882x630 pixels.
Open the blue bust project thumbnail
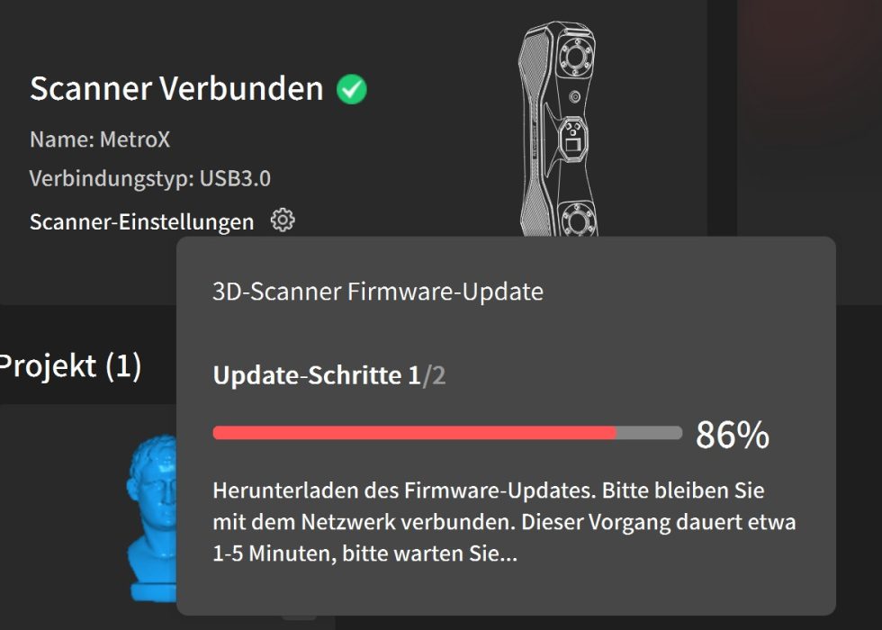[x=152, y=518]
